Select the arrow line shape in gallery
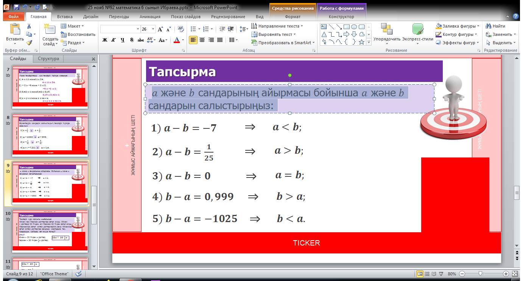Viewport: 523px width, 281px height. (339, 26)
